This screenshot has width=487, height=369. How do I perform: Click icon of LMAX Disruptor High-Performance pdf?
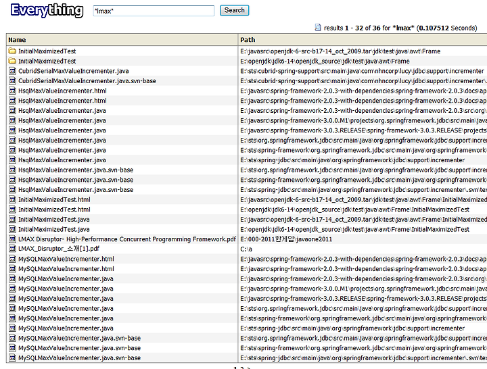click(x=12, y=239)
